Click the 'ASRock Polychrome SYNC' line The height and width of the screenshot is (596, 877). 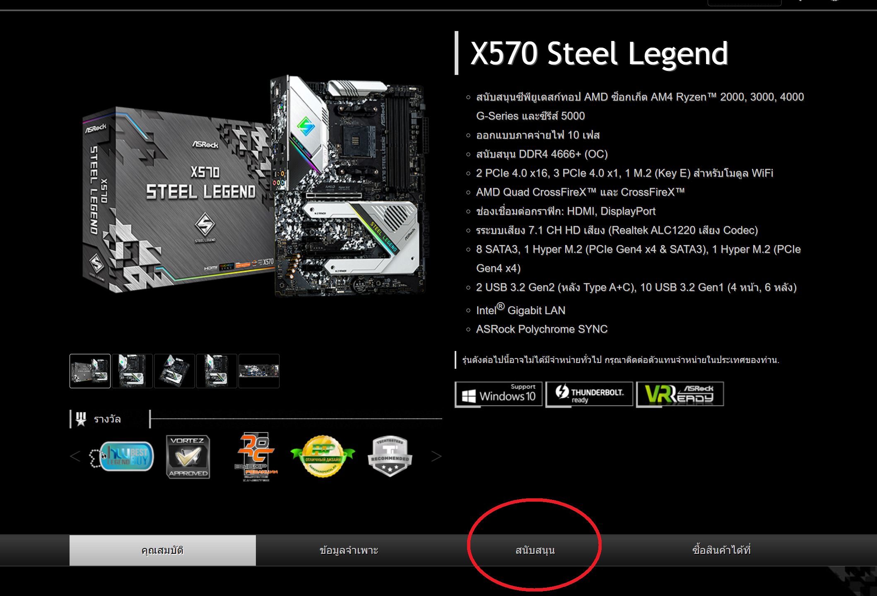point(542,329)
